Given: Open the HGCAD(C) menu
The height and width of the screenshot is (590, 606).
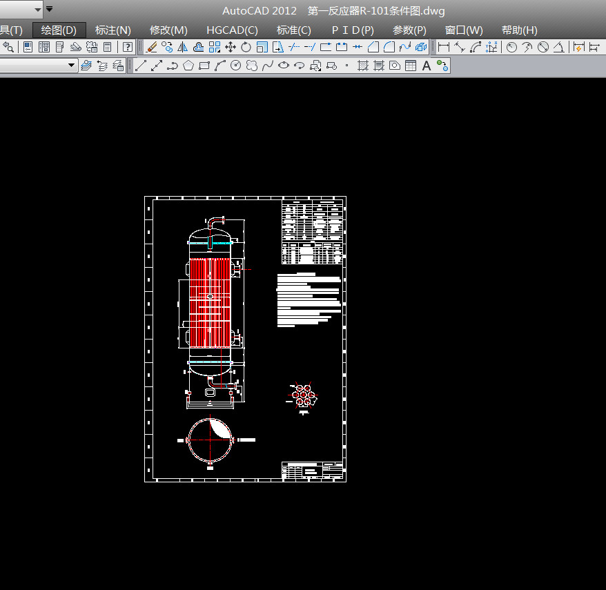Looking at the screenshot, I should pos(232,30).
